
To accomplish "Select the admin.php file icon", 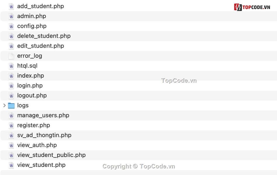I will (x=11, y=16).
